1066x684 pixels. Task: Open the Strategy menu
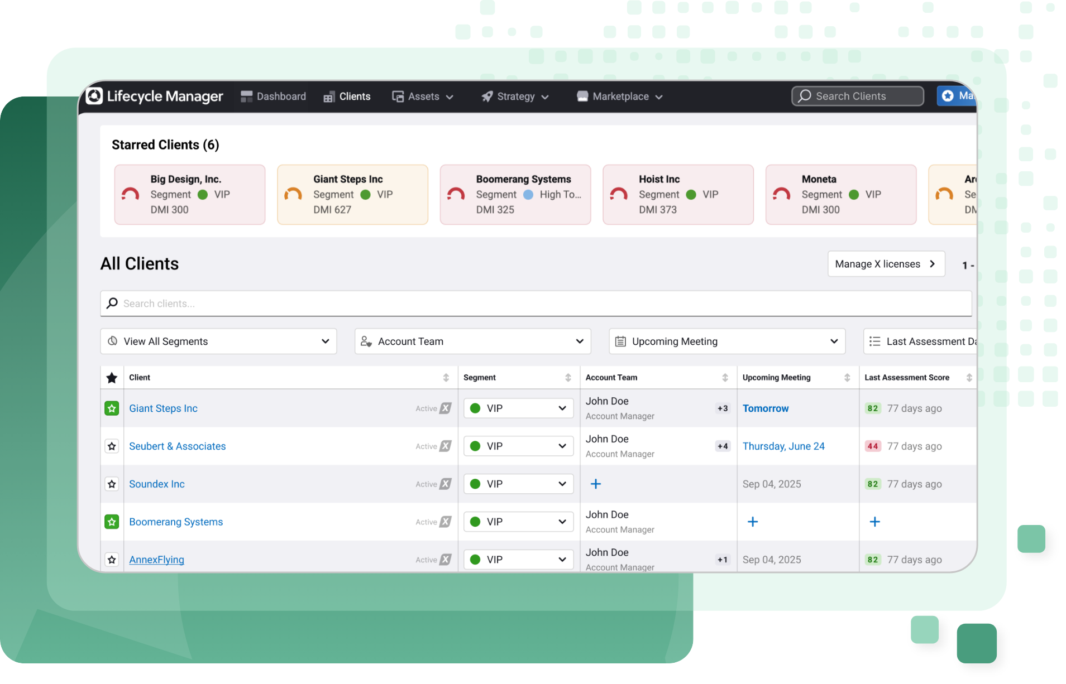pos(515,97)
